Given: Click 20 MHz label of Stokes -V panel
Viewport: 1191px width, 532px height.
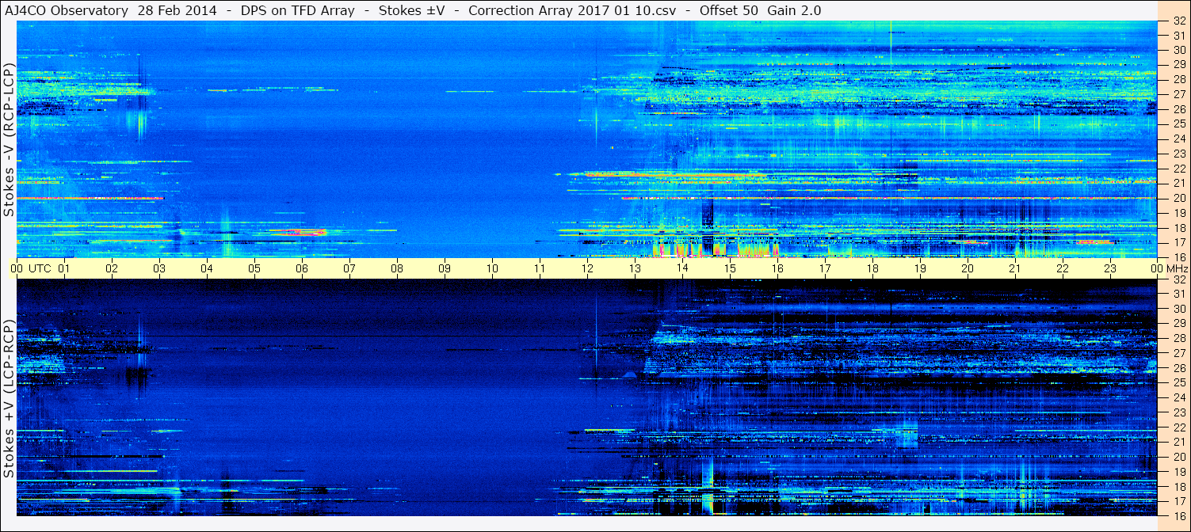Looking at the screenshot, I should pos(1180,198).
